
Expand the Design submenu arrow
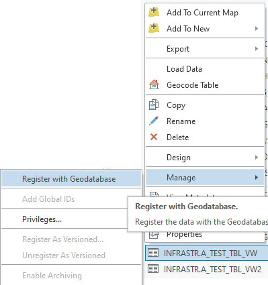[x=257, y=157]
